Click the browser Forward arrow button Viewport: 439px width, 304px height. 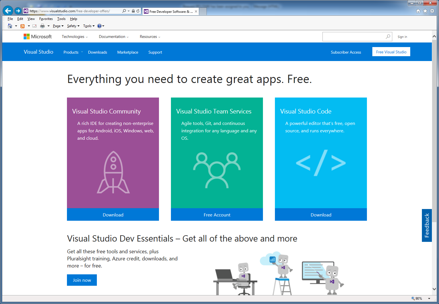pyautogui.click(x=18, y=11)
